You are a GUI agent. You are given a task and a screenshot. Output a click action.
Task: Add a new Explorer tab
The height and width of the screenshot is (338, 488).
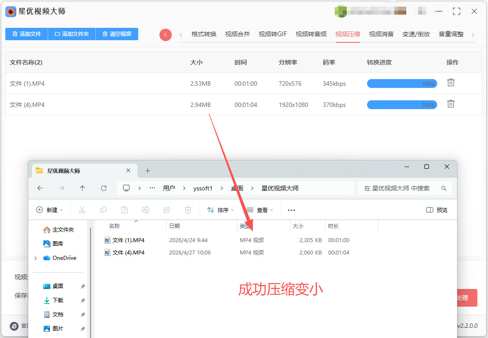[148, 171]
